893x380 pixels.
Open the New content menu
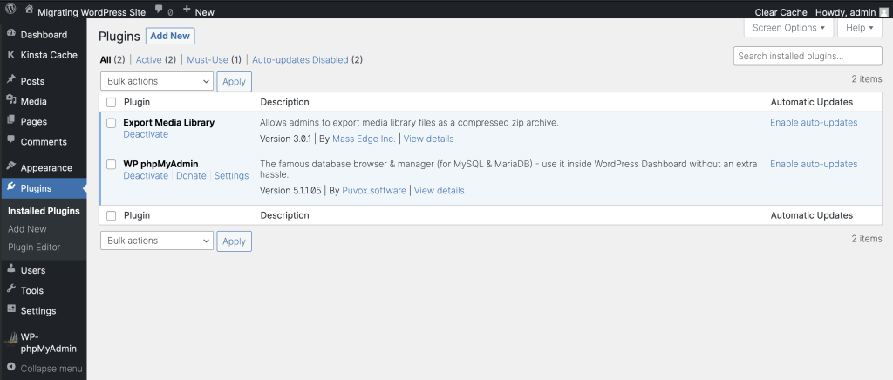[x=199, y=11]
